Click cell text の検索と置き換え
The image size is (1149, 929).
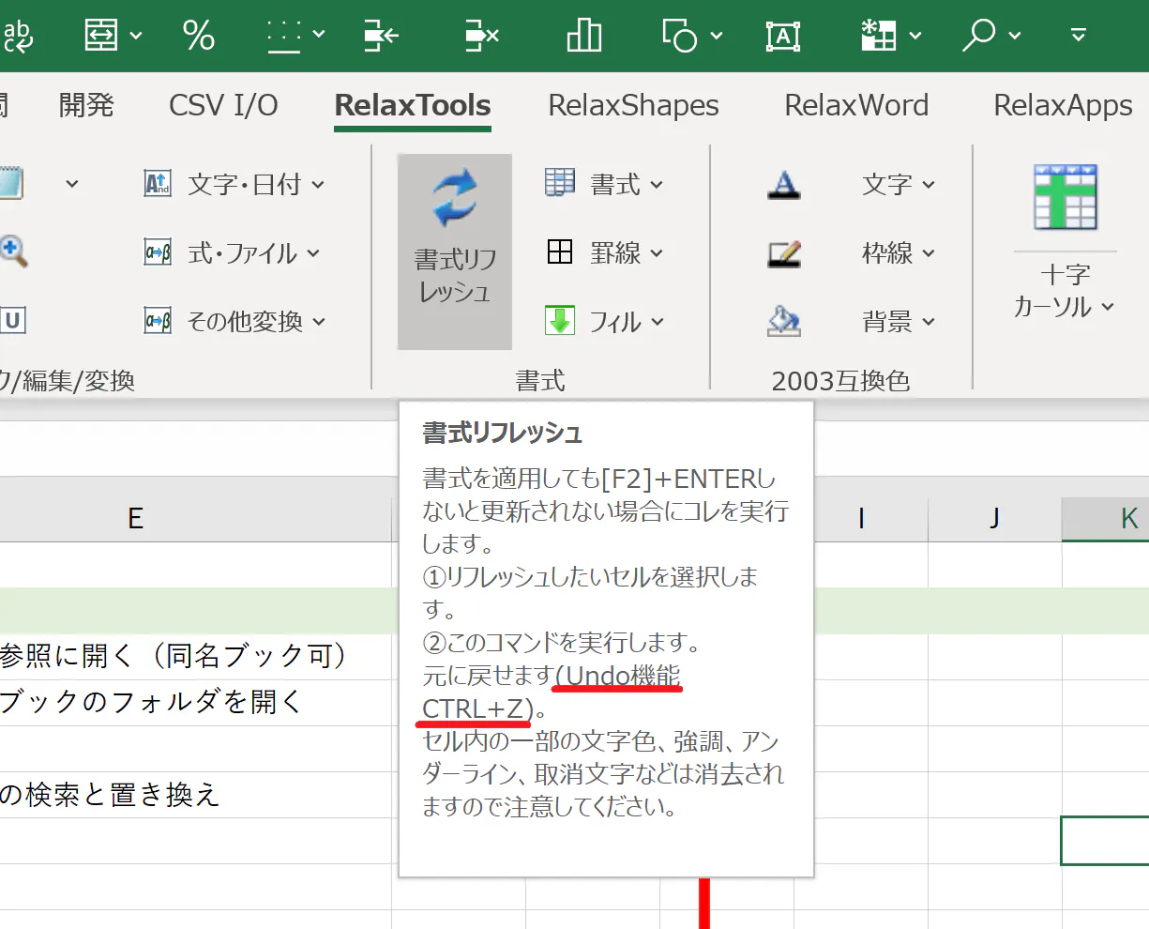tap(110, 795)
